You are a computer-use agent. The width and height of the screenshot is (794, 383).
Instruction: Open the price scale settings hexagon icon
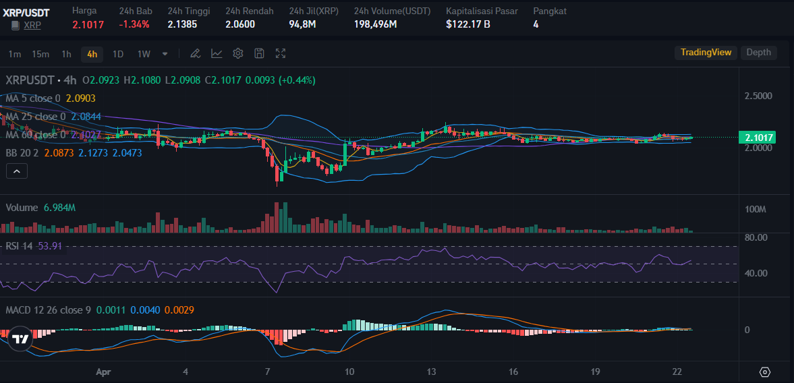765,372
